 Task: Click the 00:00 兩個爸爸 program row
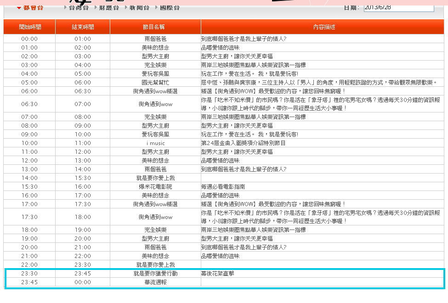click(224, 39)
